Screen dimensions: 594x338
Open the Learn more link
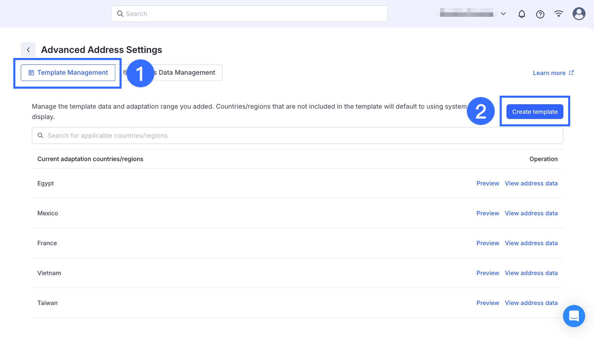tap(549, 73)
